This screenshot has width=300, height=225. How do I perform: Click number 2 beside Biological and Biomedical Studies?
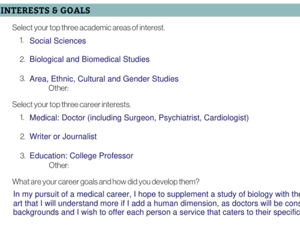pos(22,59)
